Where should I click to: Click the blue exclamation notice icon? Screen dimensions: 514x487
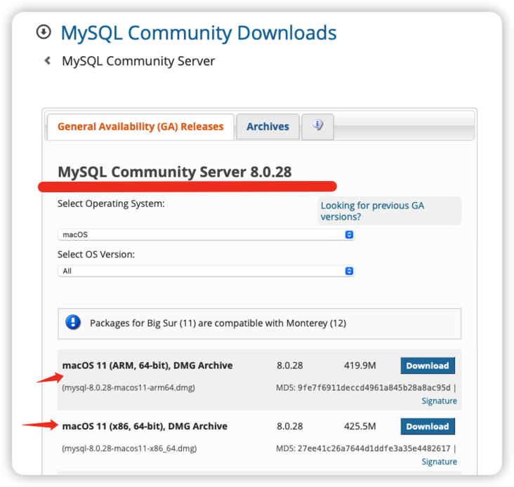coord(73,323)
